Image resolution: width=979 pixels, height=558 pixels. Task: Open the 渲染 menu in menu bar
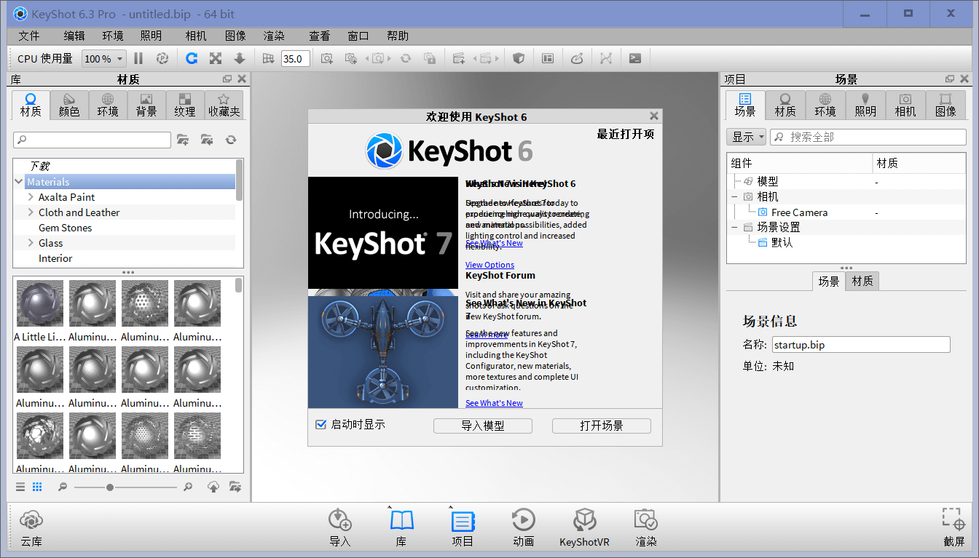tap(274, 36)
